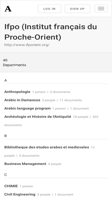Open the ifporient.org website link
The image size is (112, 200).
point(27,45)
